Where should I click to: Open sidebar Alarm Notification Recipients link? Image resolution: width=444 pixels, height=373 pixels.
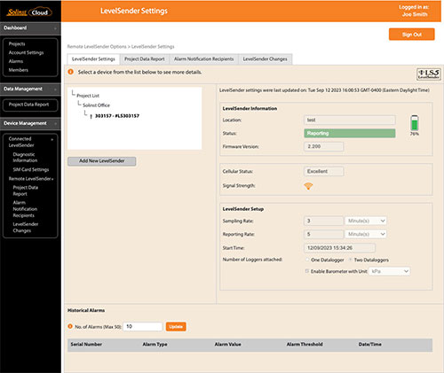25,209
